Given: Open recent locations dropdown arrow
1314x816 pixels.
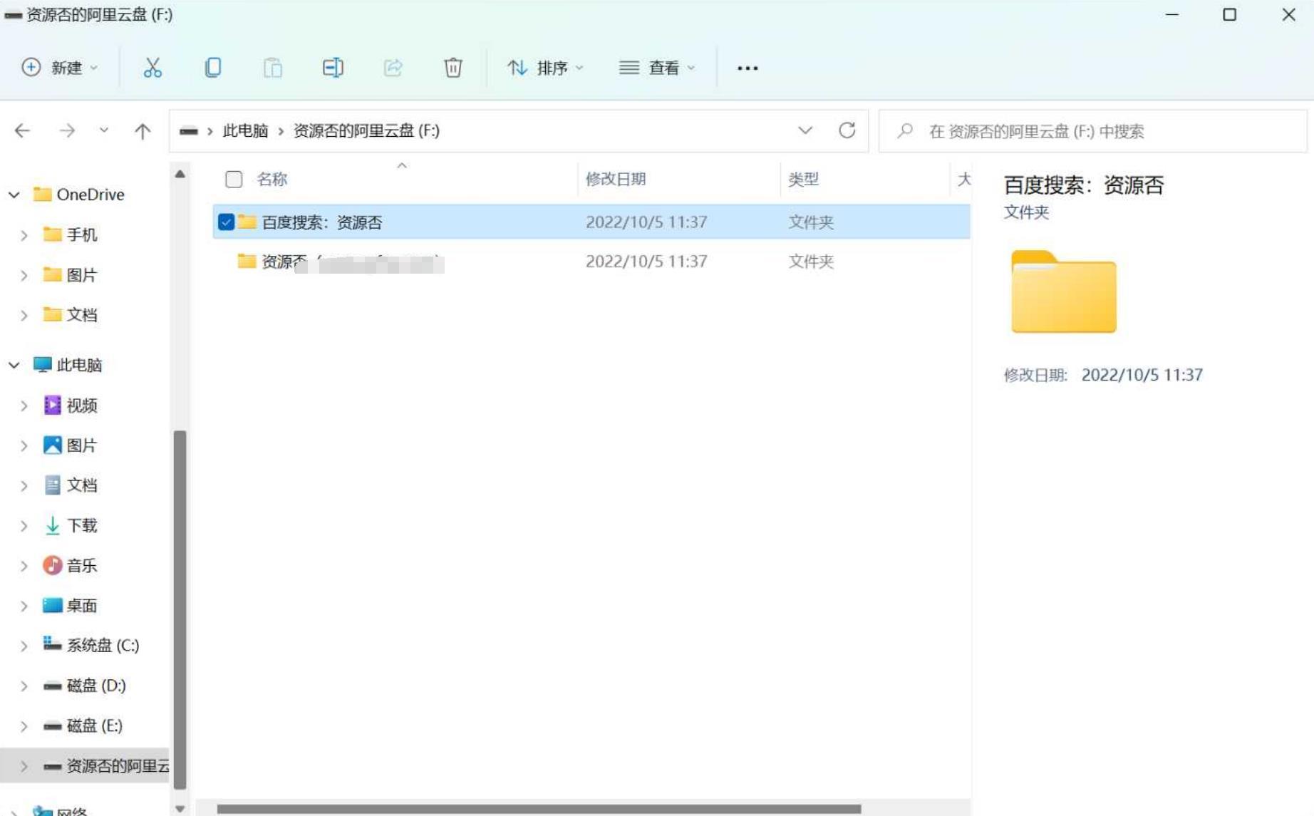Looking at the screenshot, I should click(x=104, y=130).
